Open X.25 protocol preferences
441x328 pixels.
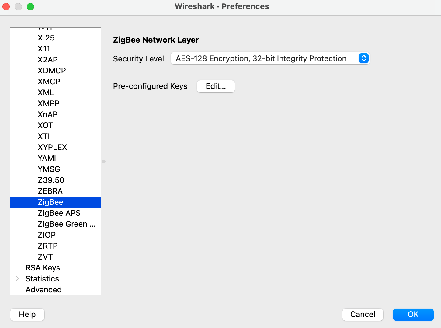(x=46, y=37)
